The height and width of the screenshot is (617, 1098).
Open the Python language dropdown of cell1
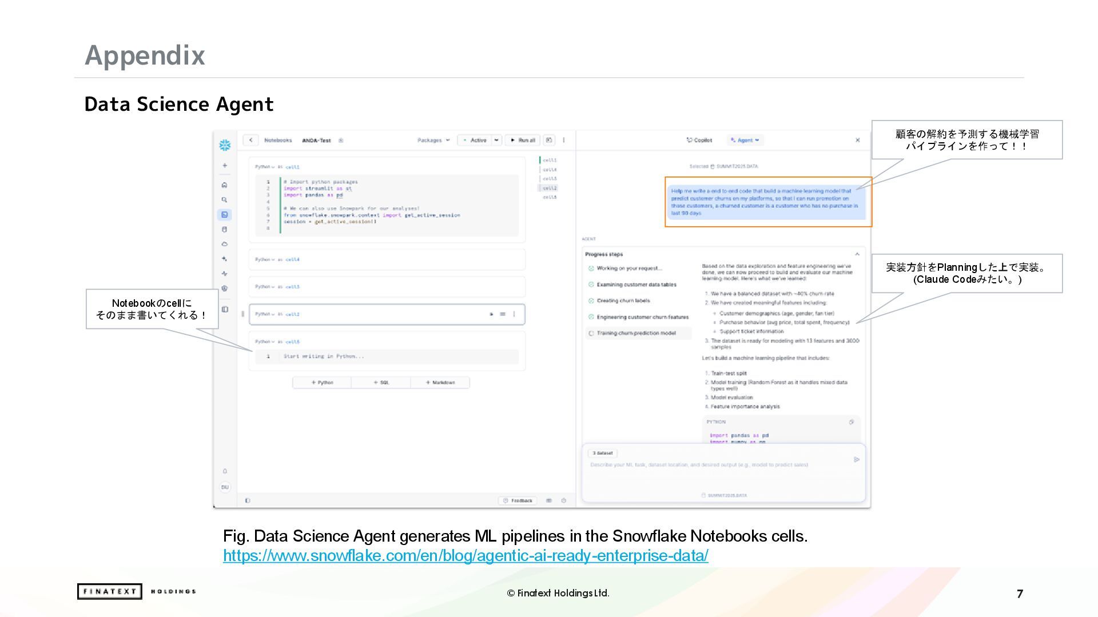pos(265,167)
